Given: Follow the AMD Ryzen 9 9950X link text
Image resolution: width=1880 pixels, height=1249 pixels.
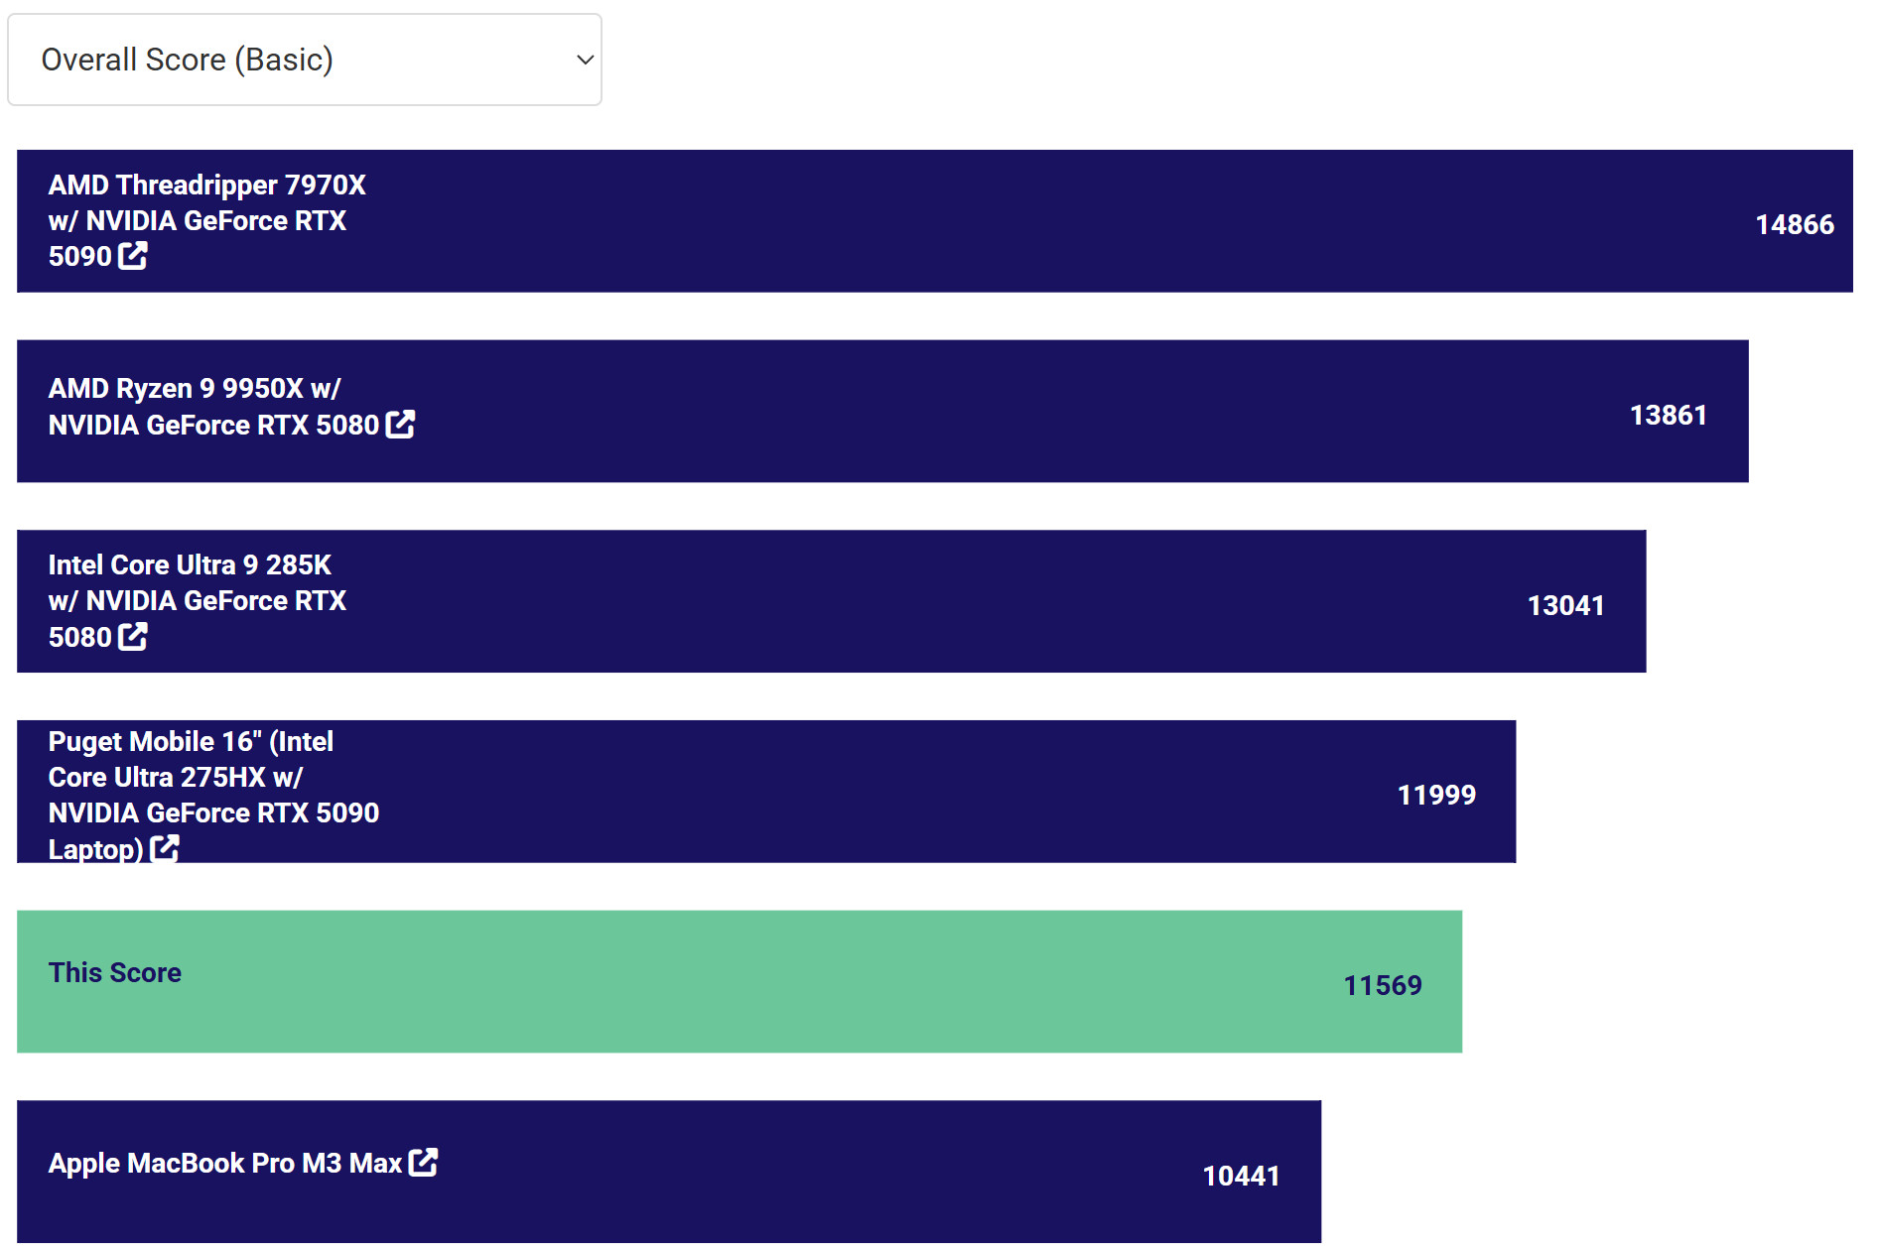Looking at the screenshot, I should [213, 407].
